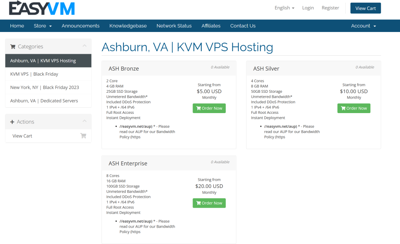Image resolution: width=400 pixels, height=244 pixels.
Task: Click '8 GB RAM' text in ASH Silver
Action: pyautogui.click(x=259, y=86)
